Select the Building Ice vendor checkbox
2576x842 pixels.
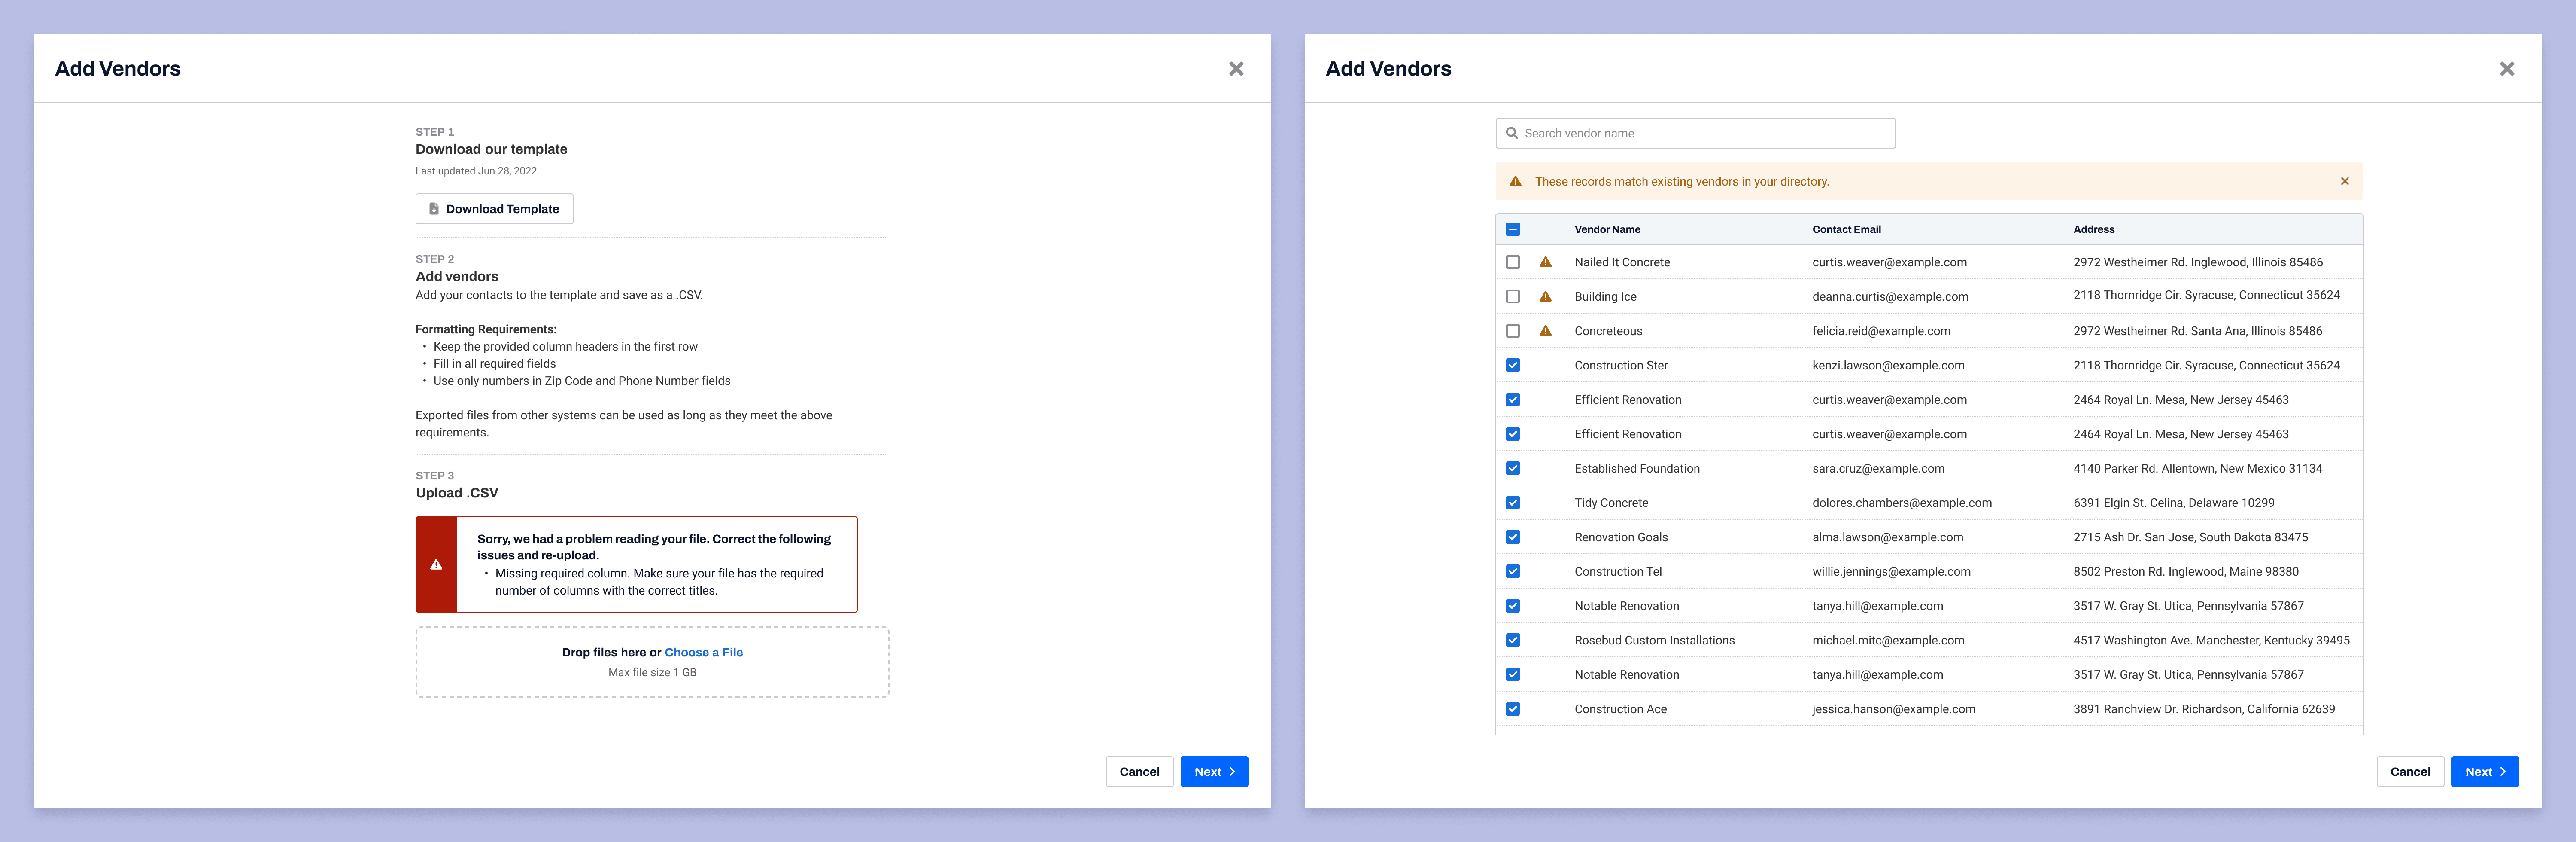coord(1513,296)
